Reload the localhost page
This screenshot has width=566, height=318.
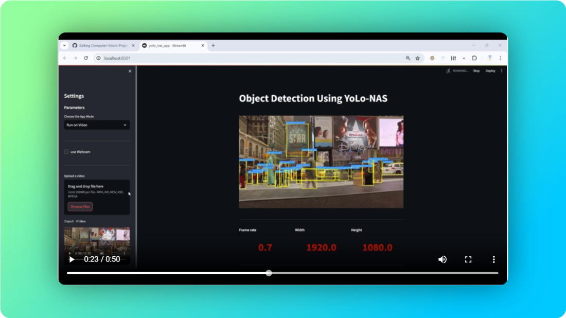(x=86, y=58)
